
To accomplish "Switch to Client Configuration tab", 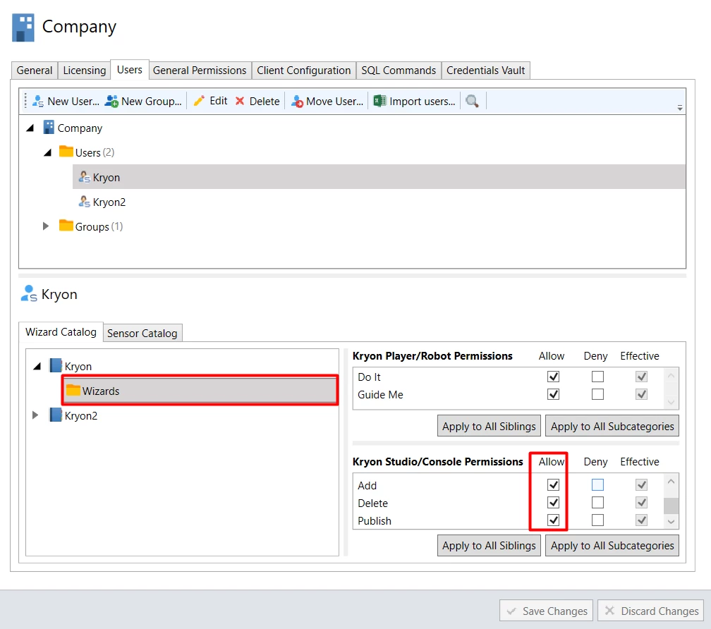I will point(304,71).
